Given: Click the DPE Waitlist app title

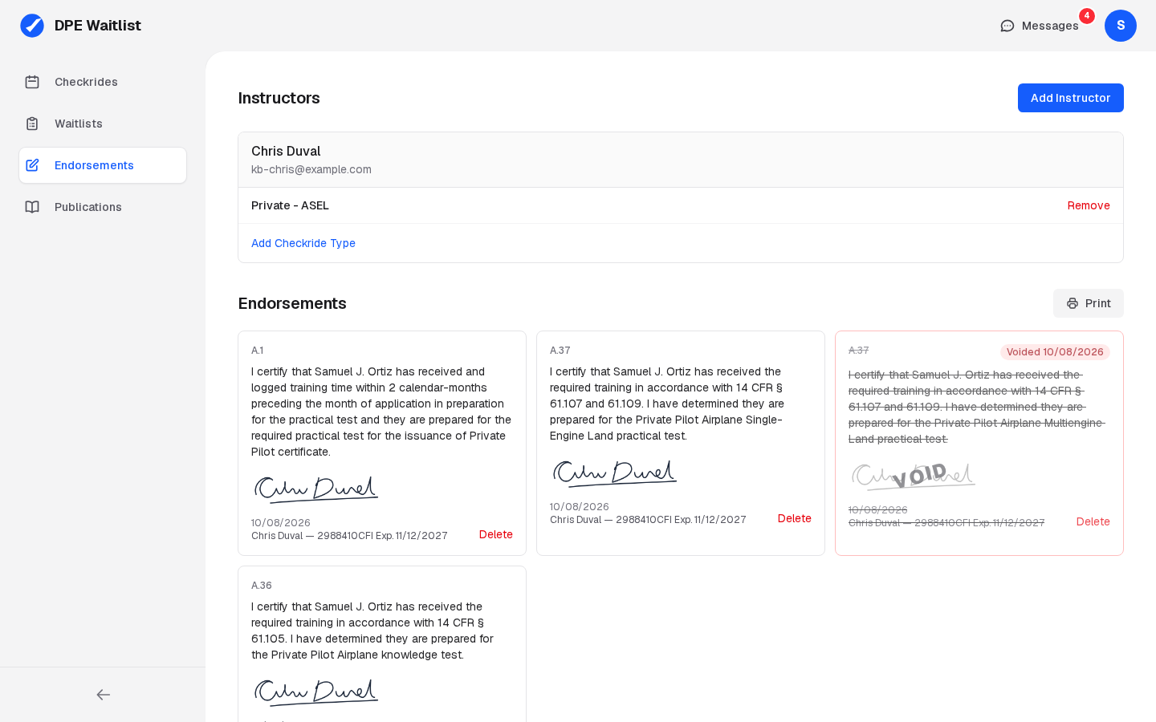Looking at the screenshot, I should (x=98, y=26).
